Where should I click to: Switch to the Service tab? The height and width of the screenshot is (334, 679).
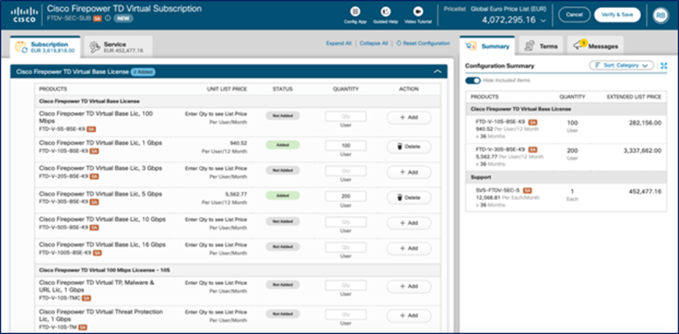click(x=118, y=47)
